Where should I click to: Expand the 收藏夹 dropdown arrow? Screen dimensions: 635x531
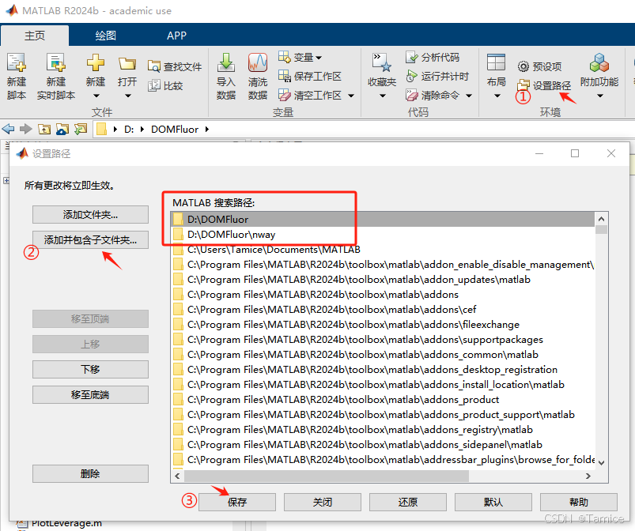pyautogui.click(x=382, y=96)
